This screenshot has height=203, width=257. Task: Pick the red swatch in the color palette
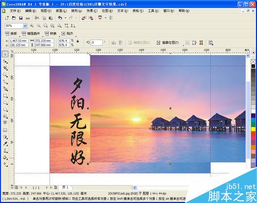[x=253, y=134]
